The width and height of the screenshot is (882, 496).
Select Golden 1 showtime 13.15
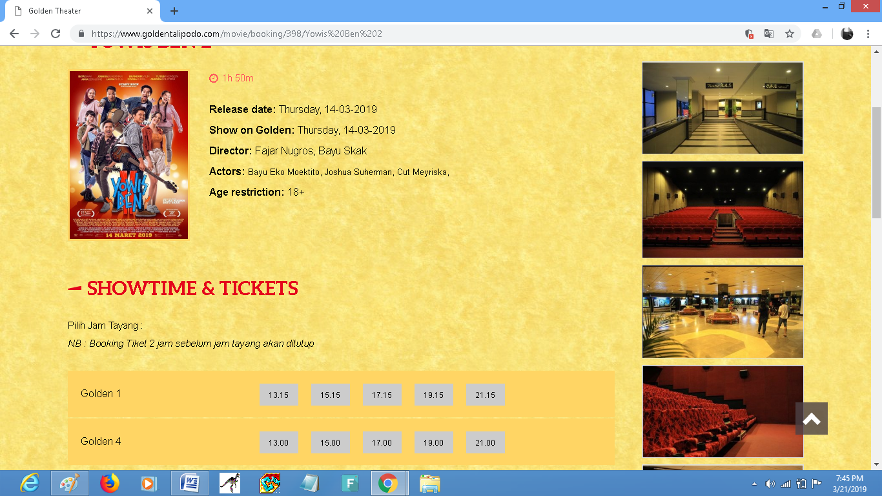point(278,395)
